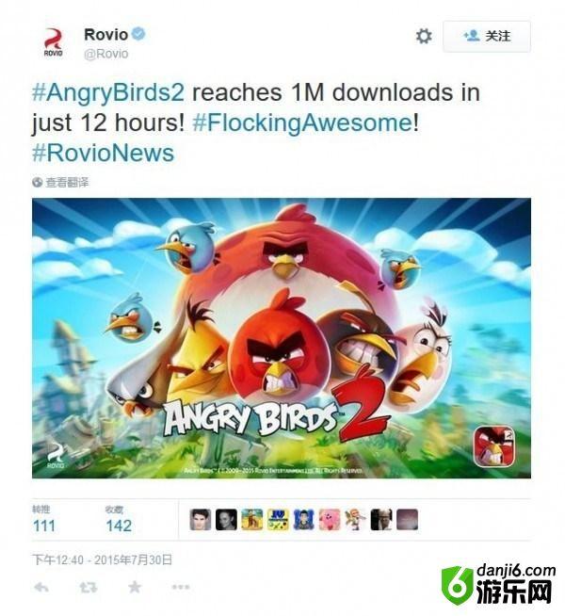Click the globe icon beside 查看翻译
Image resolution: width=565 pixels, height=616 pixels.
(x=38, y=183)
